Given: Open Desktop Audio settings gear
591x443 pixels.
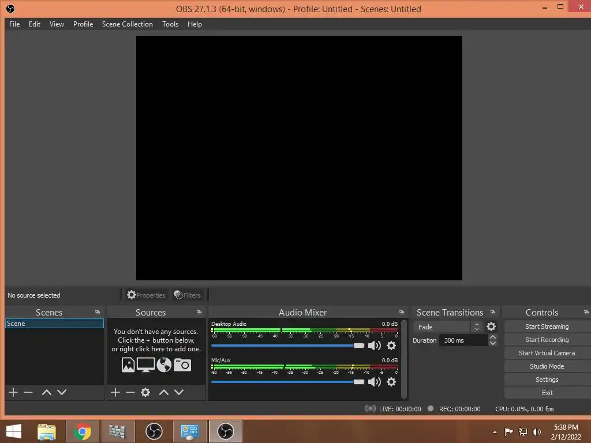Looking at the screenshot, I should tap(391, 346).
